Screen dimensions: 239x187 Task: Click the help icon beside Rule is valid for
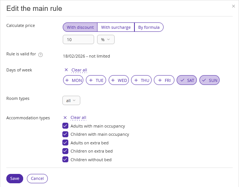(41, 55)
